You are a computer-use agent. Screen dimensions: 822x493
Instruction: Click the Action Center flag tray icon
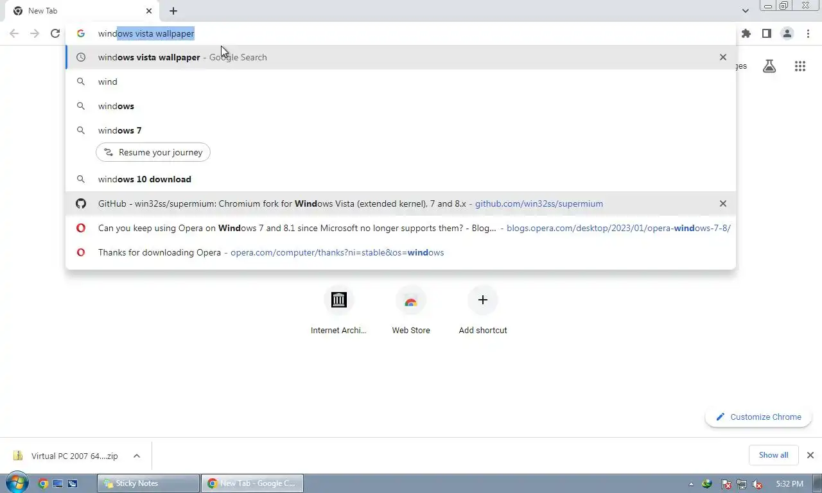tap(726, 484)
